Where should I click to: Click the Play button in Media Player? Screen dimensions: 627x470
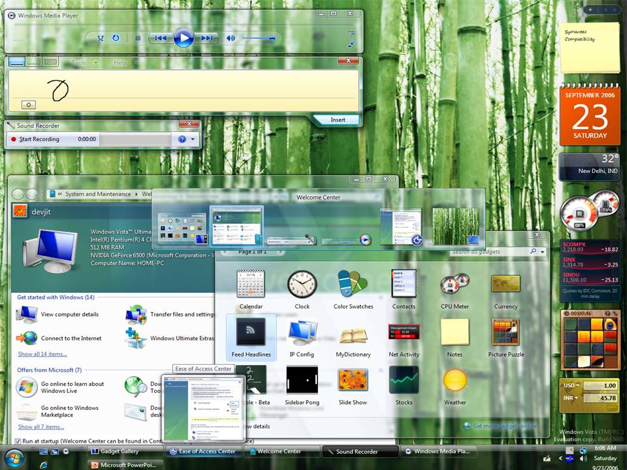183,38
